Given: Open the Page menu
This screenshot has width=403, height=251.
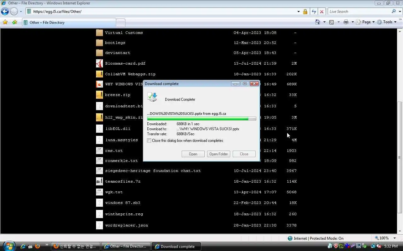Looking at the screenshot, I should point(366,22).
